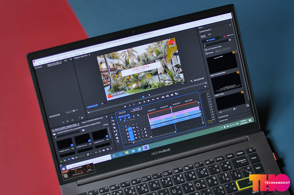This screenshot has width=294, height=195.
Task: Adjust Project panel thumbnail zoom slider
Action: click(76, 157)
